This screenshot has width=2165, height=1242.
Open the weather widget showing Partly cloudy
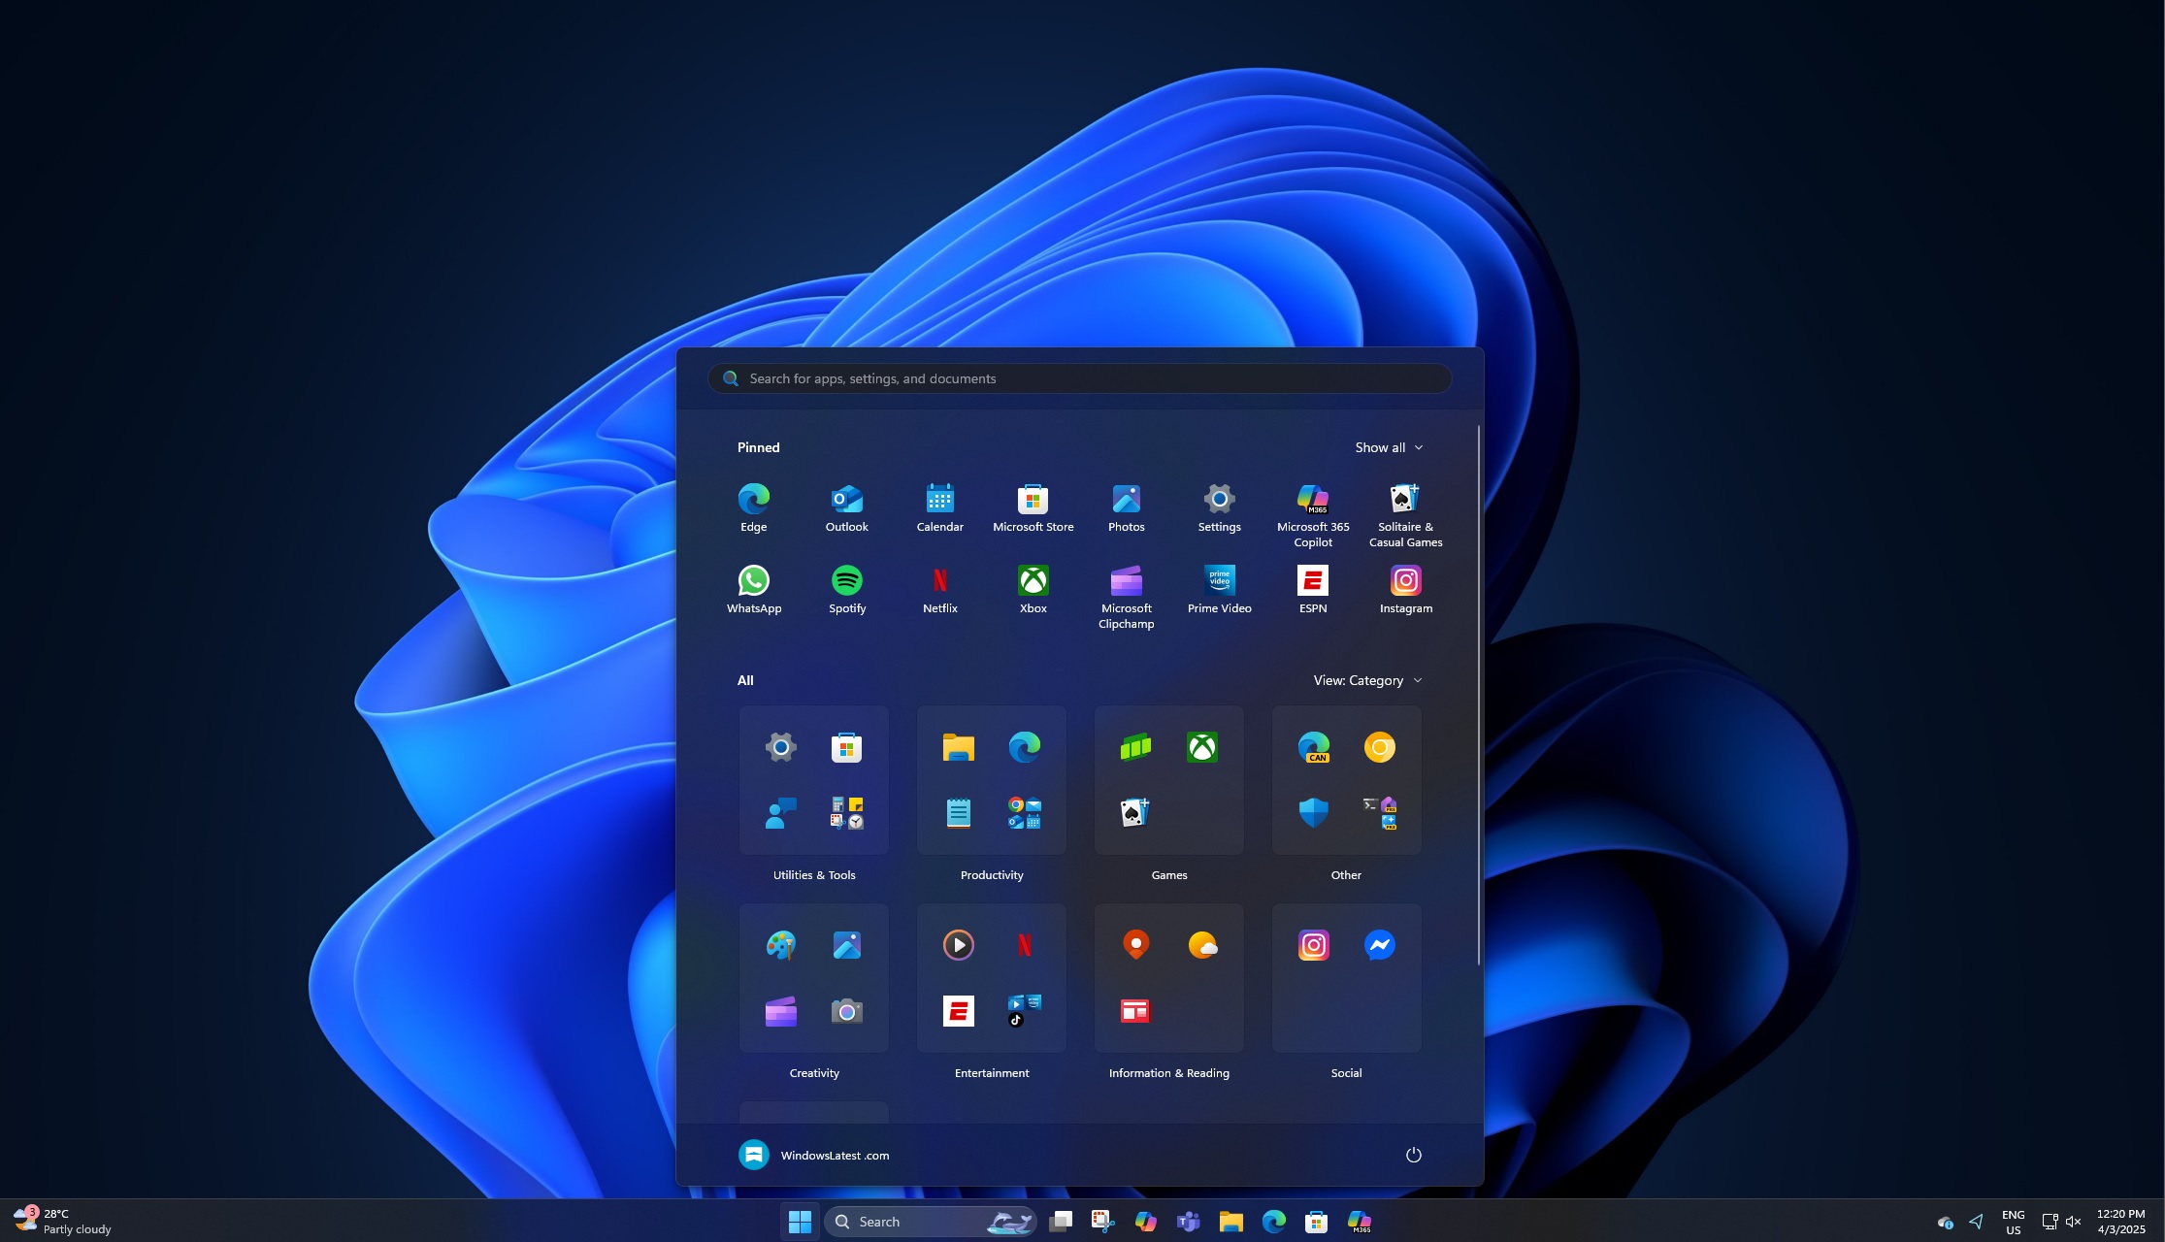click(58, 1221)
